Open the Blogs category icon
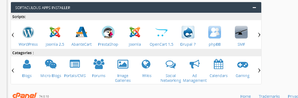298x98 pixels. (x=27, y=64)
